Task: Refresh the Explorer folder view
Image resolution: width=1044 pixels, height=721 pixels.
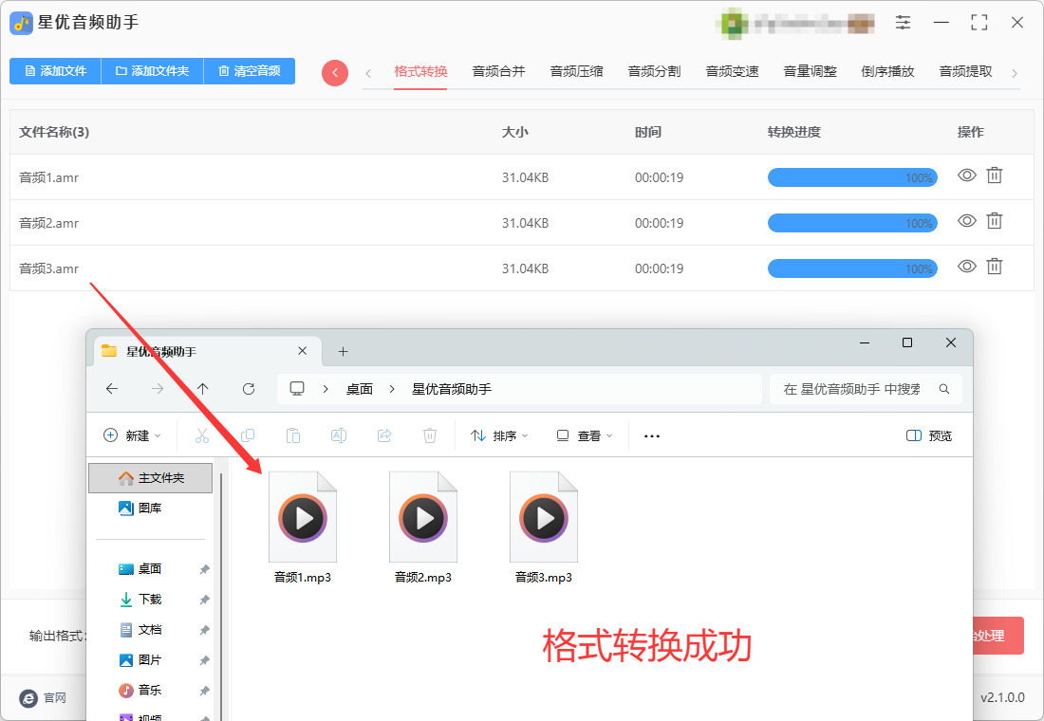Action: click(249, 389)
